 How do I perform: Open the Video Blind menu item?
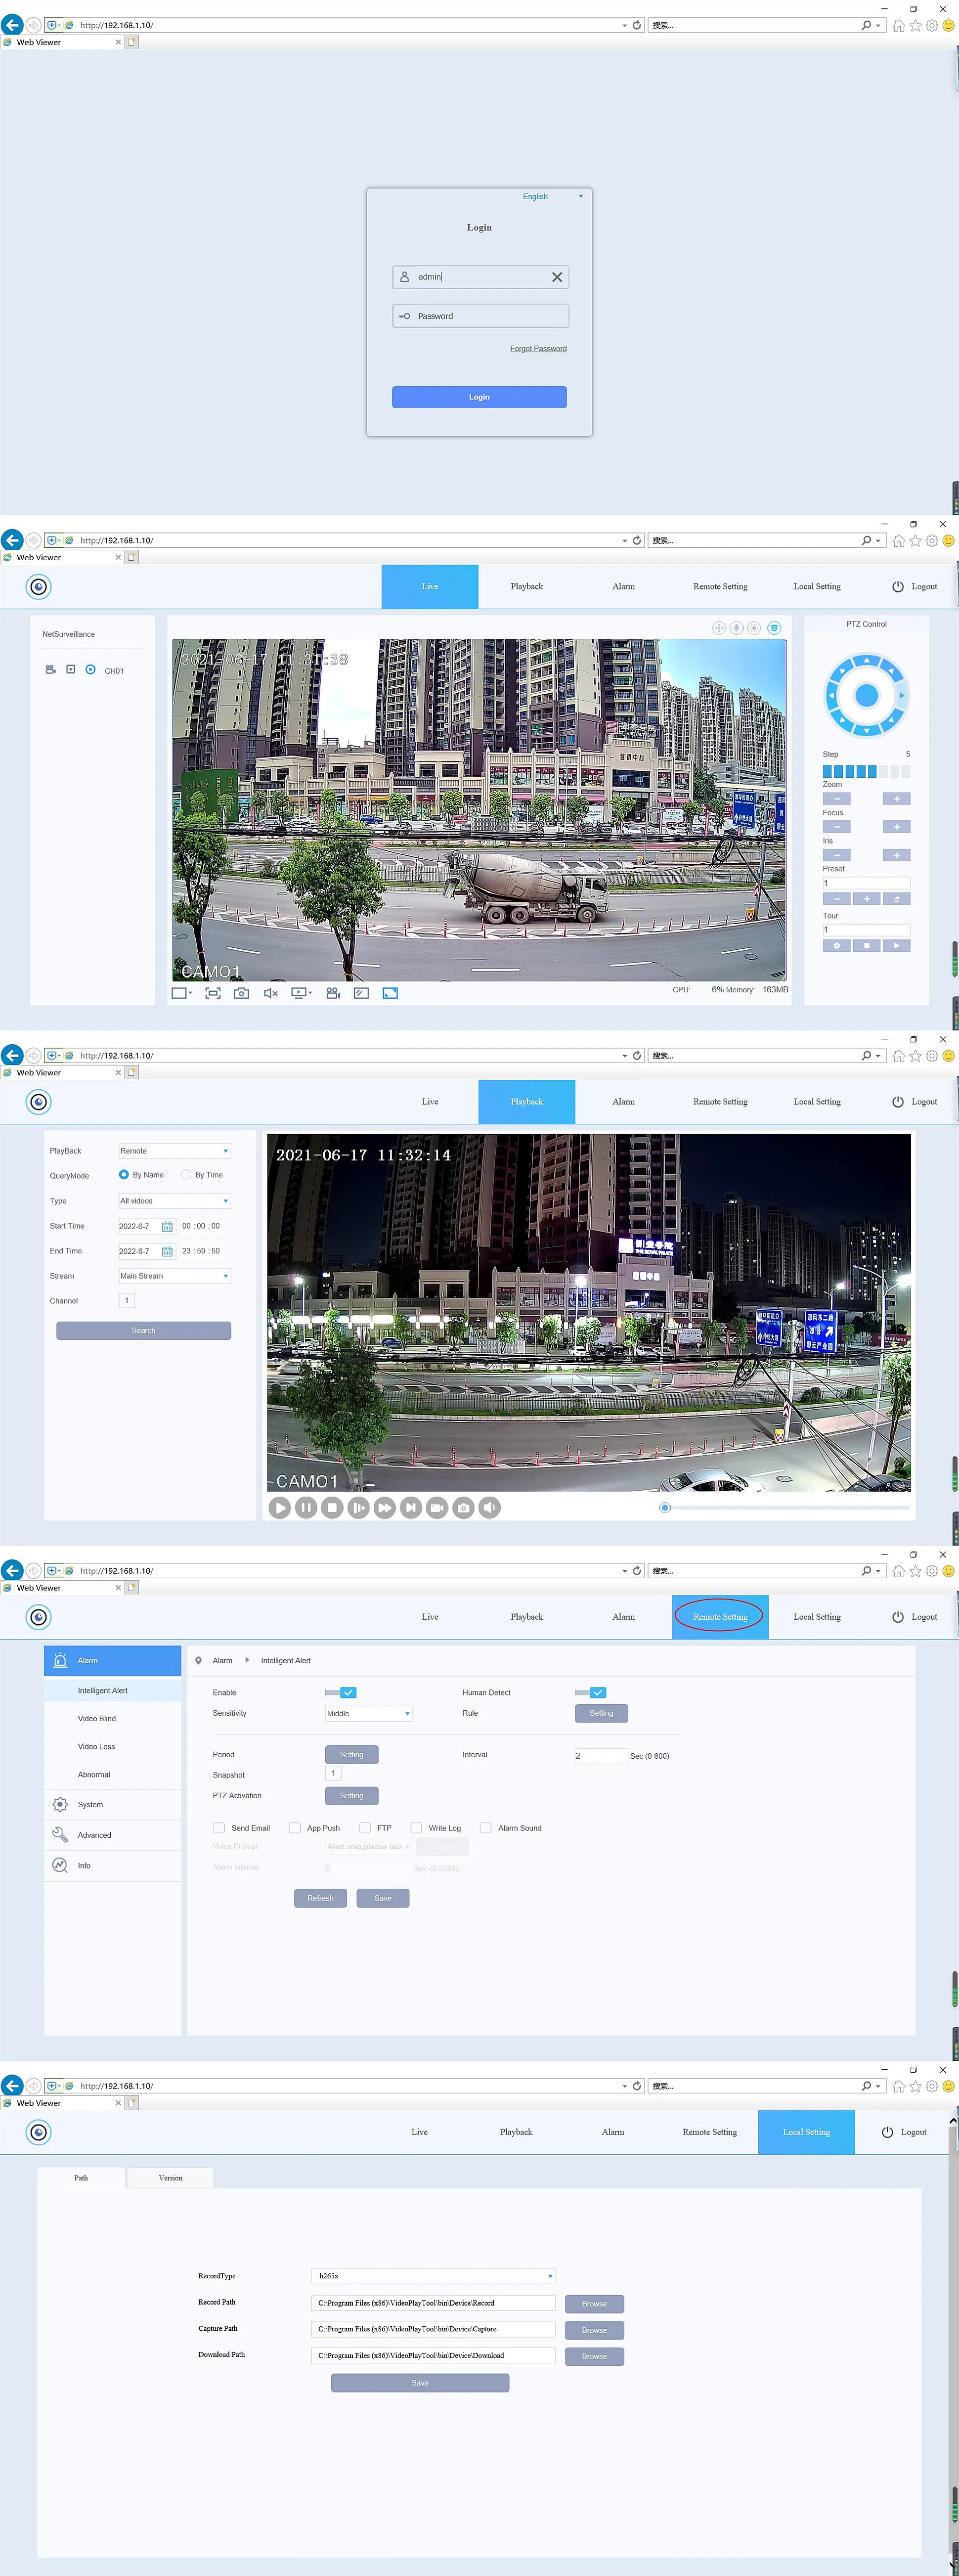click(x=97, y=1718)
